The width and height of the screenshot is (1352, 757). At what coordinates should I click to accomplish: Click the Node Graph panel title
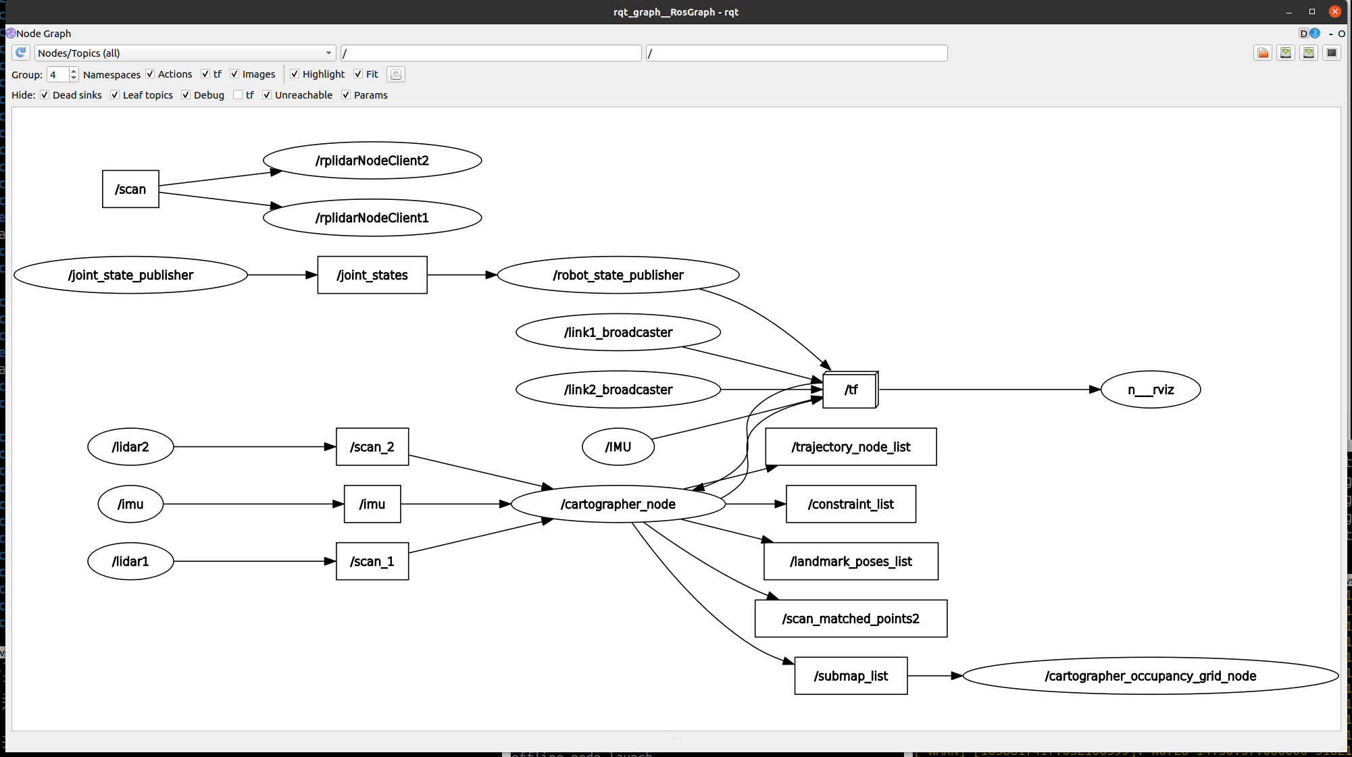pos(43,33)
